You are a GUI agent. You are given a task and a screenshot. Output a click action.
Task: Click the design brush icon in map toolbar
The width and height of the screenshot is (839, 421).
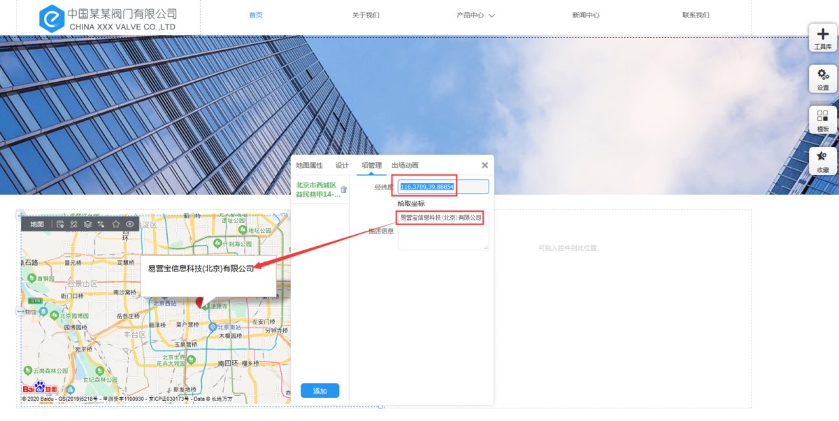(x=73, y=224)
